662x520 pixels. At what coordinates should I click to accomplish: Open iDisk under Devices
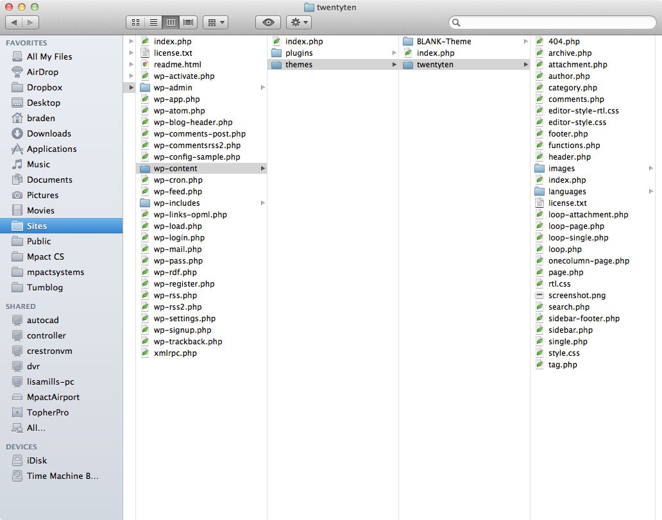(x=61, y=461)
